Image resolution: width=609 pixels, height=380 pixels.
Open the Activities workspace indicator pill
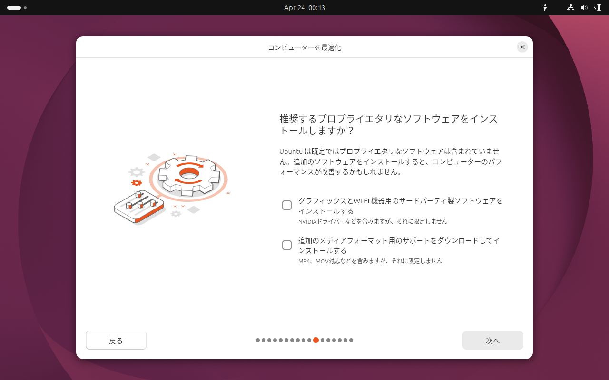[x=14, y=8]
